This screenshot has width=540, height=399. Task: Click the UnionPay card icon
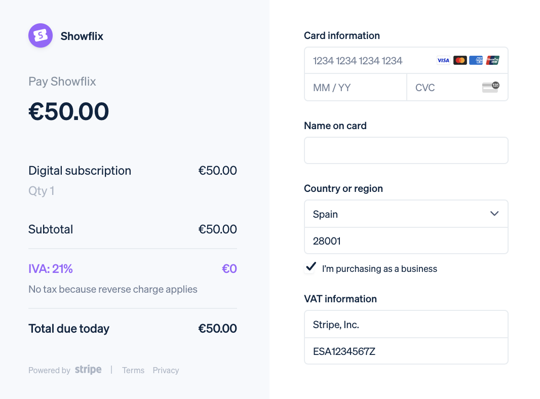492,61
